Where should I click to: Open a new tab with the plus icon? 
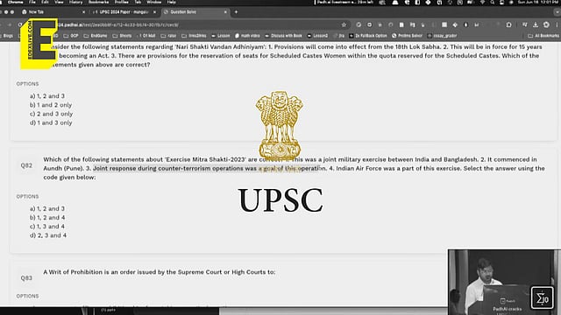point(236,11)
